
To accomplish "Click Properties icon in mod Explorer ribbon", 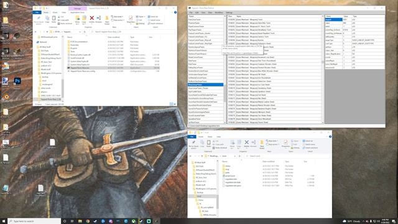I will pos(285,144).
